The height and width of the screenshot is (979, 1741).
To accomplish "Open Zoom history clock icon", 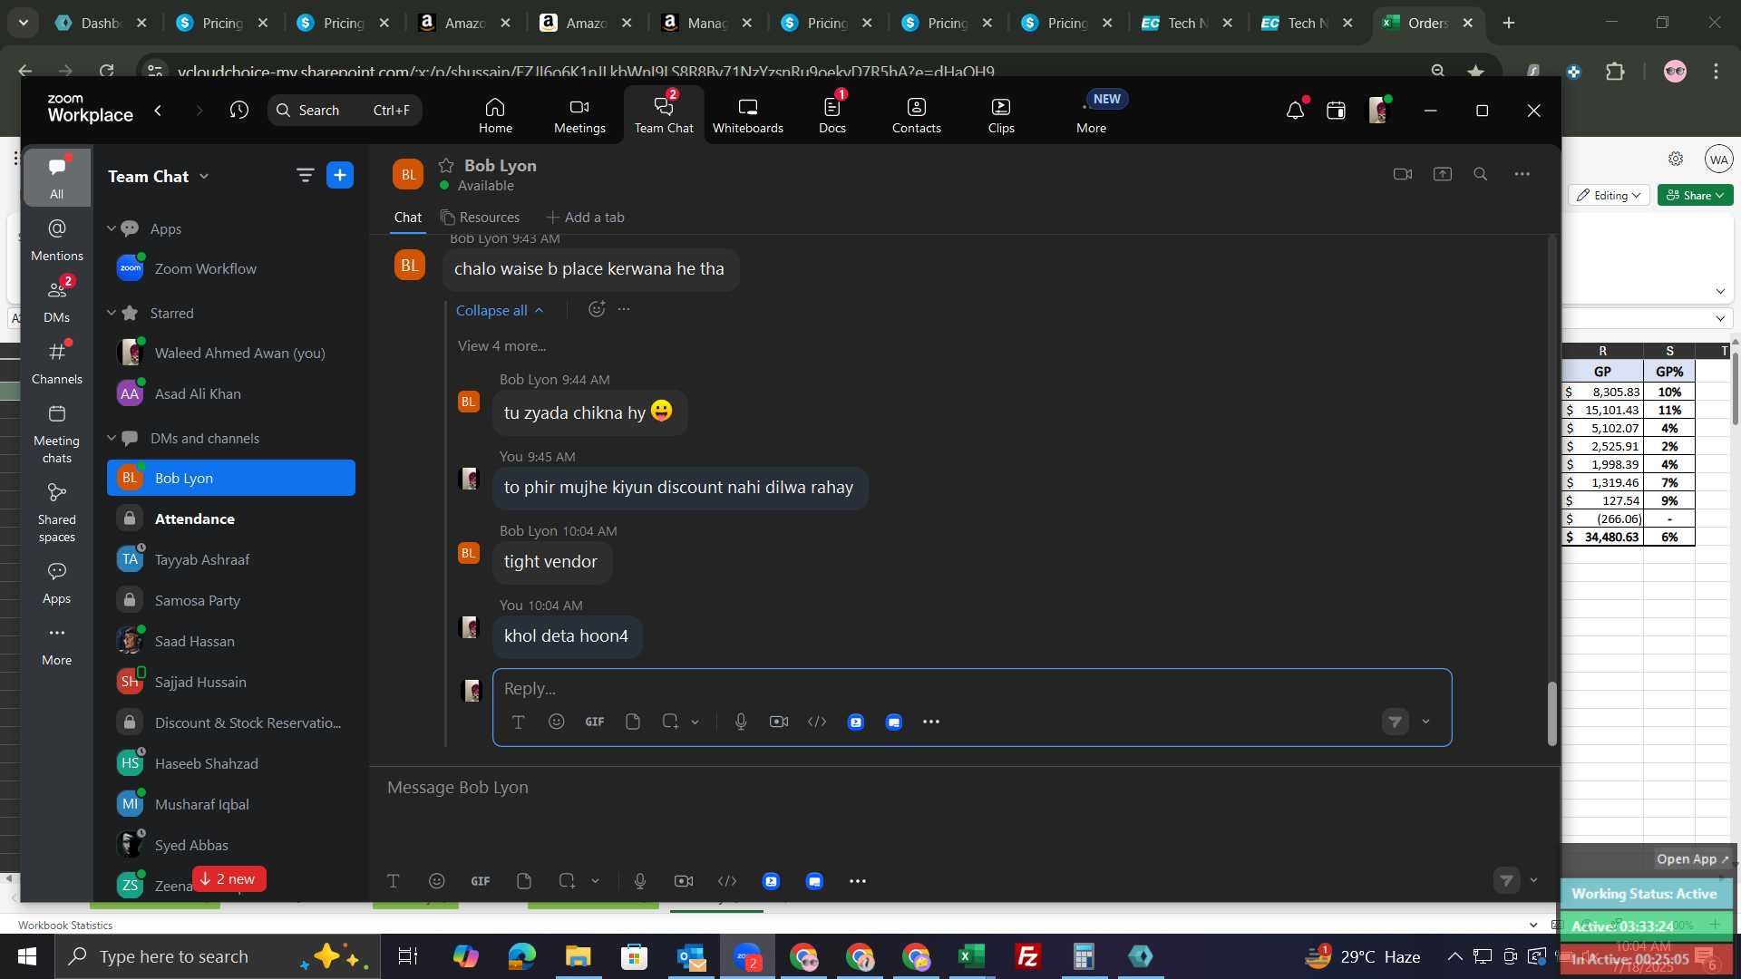I will (239, 111).
